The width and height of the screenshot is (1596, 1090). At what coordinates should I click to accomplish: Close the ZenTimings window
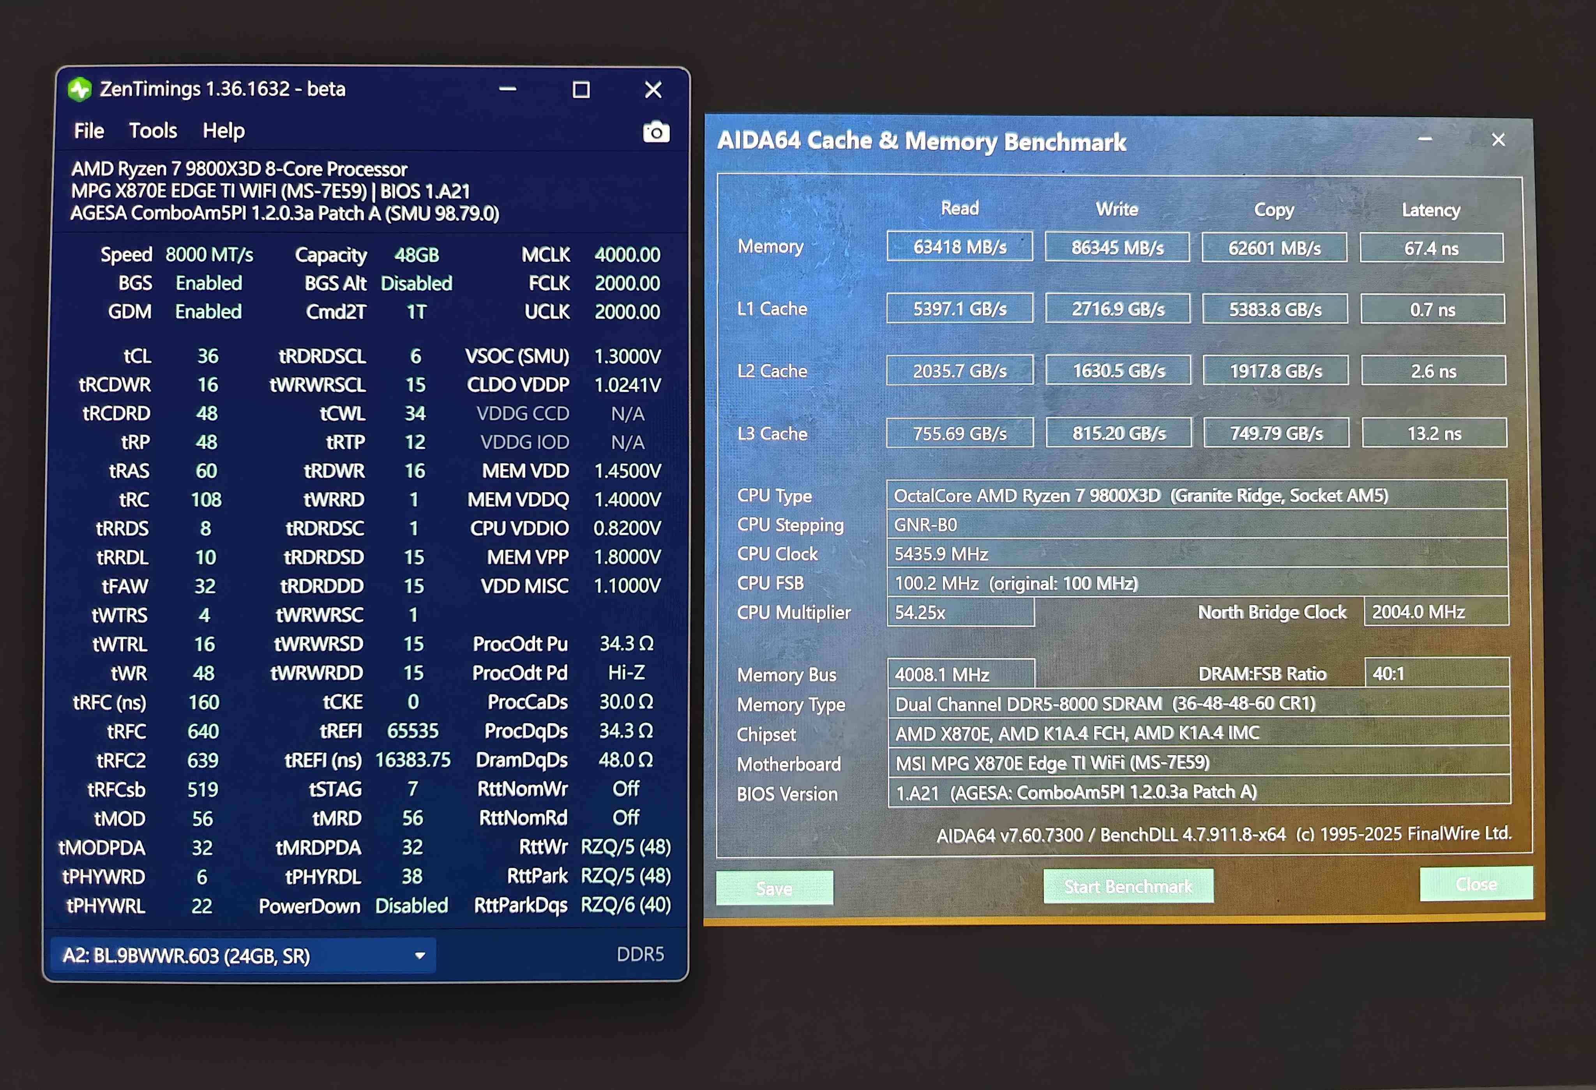click(653, 89)
